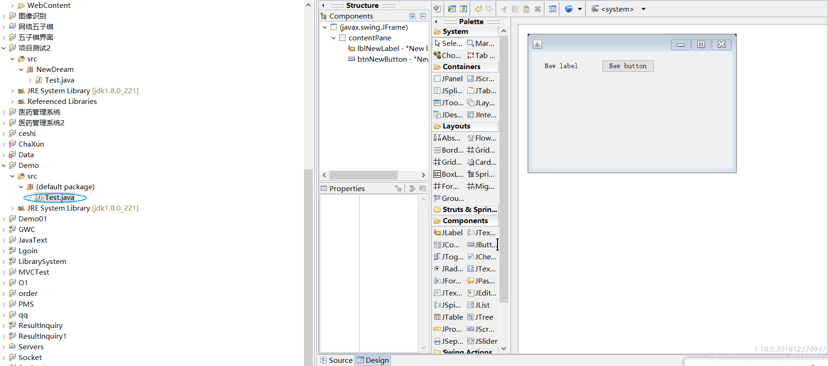Collapse the System palette category
This screenshot has height=366, width=828.
[x=465, y=32]
